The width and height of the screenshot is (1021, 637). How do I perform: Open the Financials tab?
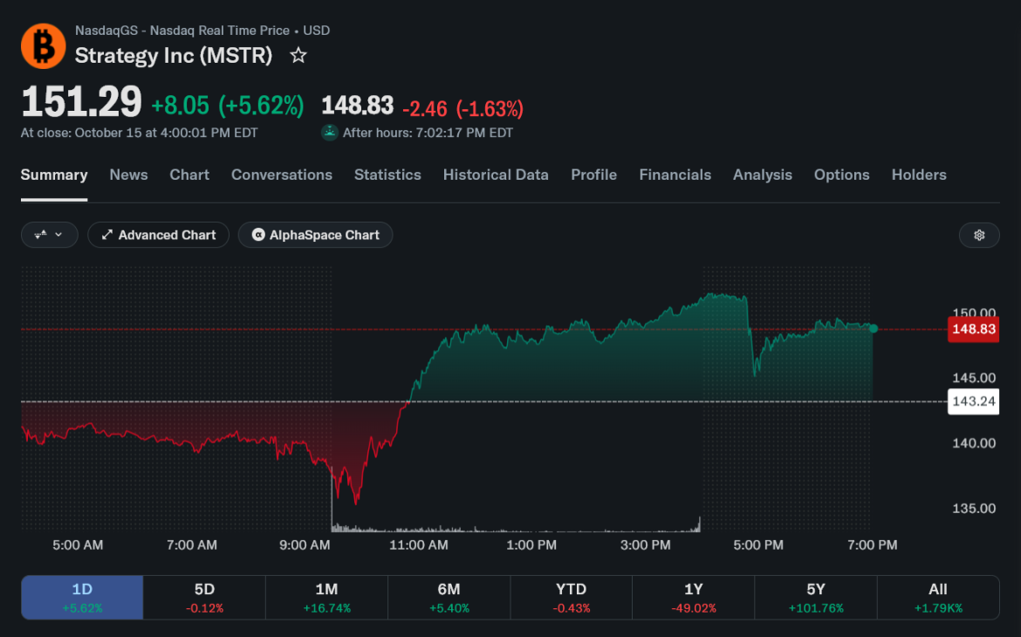[675, 175]
